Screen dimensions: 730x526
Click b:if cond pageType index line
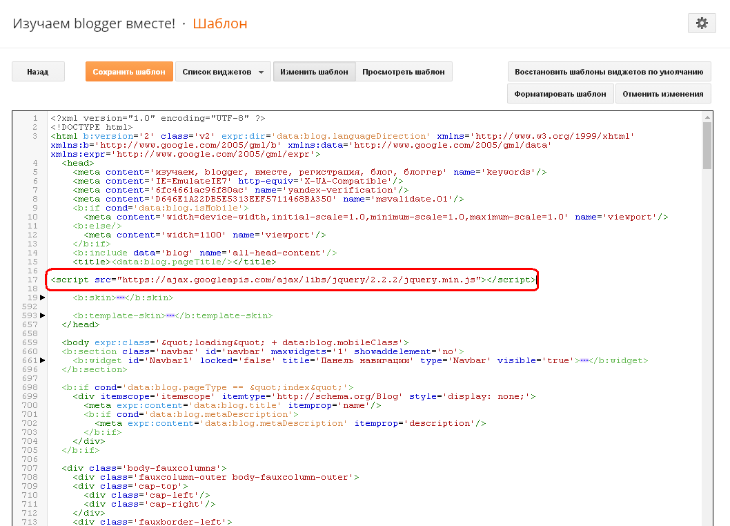click(x=208, y=387)
